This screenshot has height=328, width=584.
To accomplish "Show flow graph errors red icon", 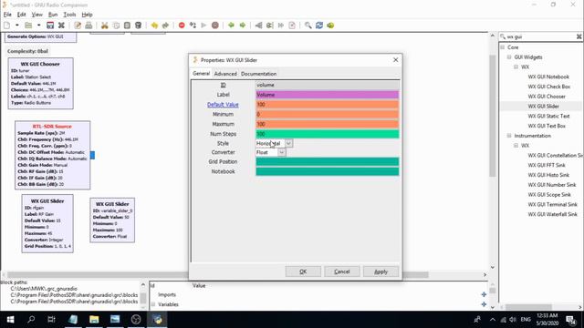I will [182, 26].
